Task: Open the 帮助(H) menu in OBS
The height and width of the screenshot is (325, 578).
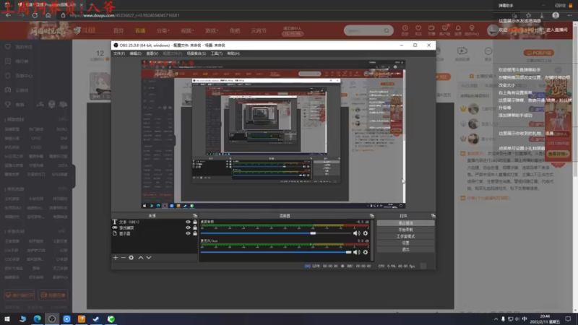Action: [x=233, y=53]
